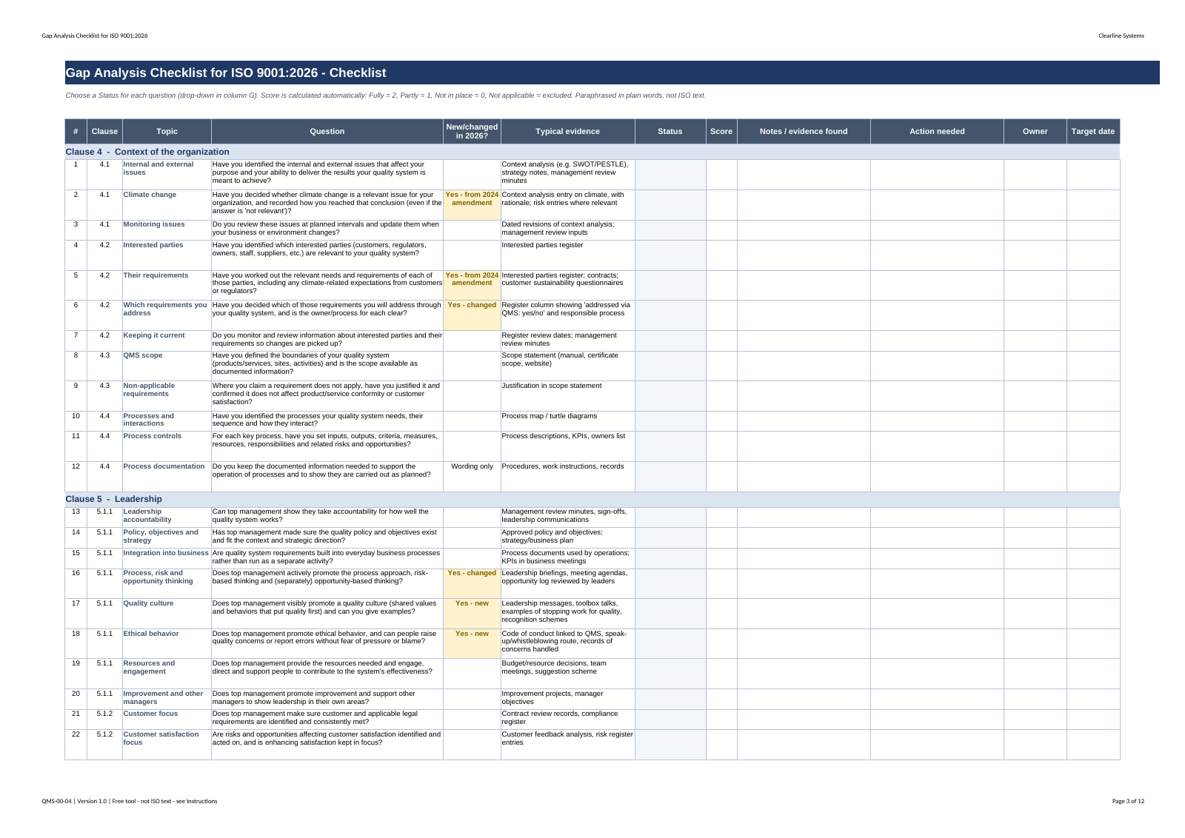Click the 'Monitoring issues' topic cell
1185x838 pixels.
pos(167,229)
